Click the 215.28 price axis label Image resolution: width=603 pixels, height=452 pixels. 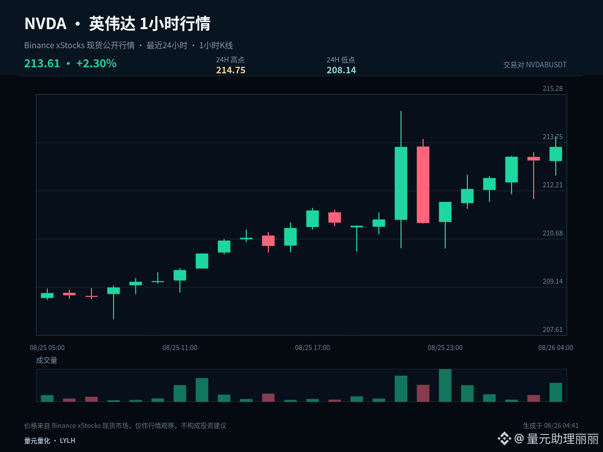click(x=553, y=88)
